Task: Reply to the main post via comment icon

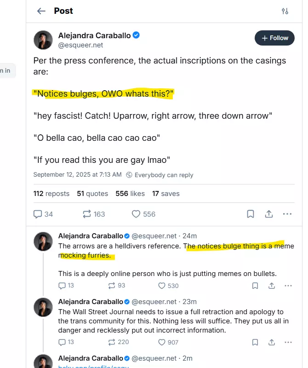Action: tap(38, 214)
